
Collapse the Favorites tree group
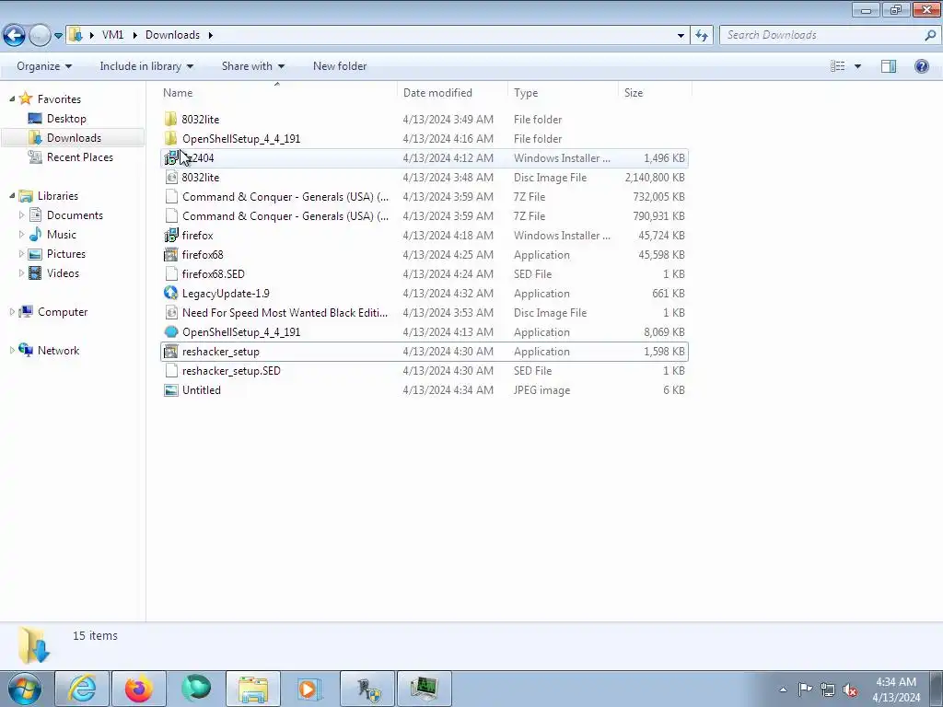click(x=12, y=99)
